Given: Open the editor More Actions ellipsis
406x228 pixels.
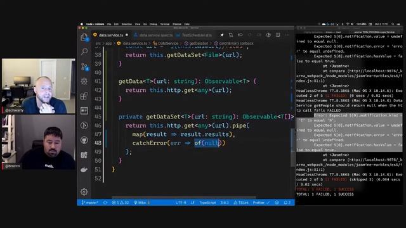Looking at the screenshot, I should 287,35.
